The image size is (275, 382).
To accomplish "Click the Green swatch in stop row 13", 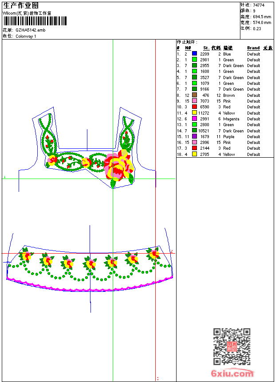I will (194, 124).
